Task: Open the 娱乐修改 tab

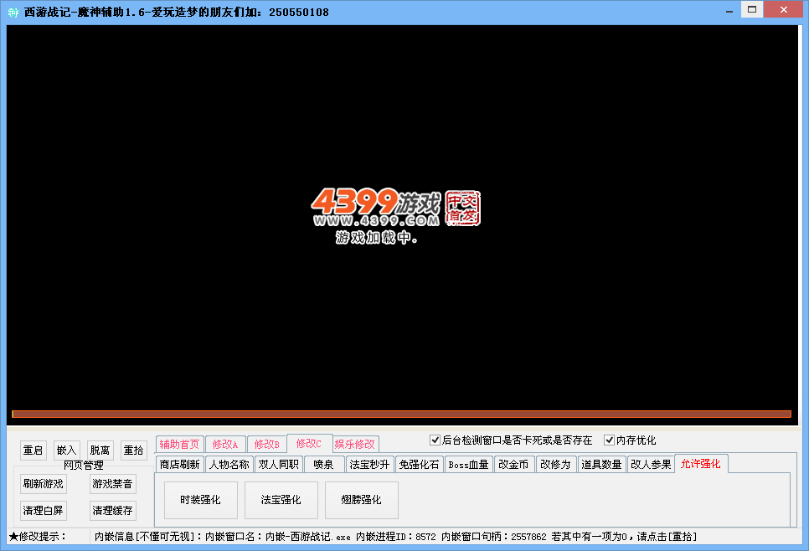Action: (x=355, y=444)
